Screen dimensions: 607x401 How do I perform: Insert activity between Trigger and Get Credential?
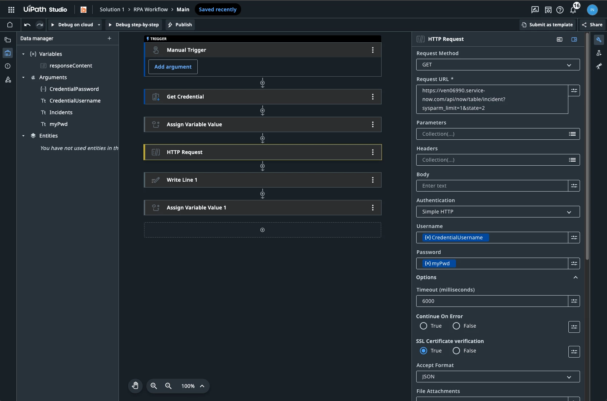[262, 83]
